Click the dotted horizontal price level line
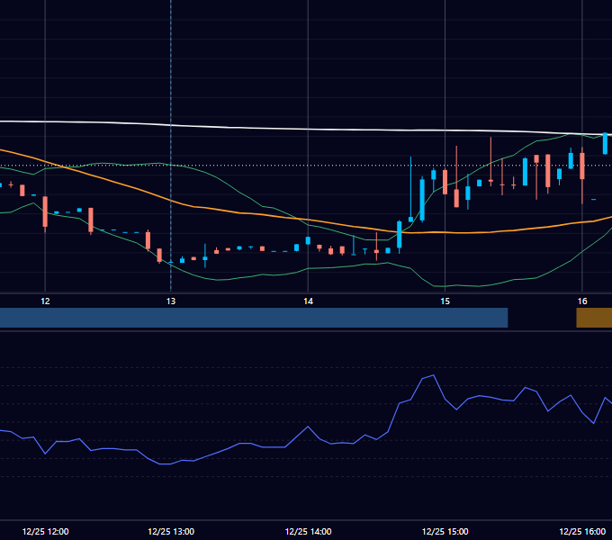 pos(306,166)
